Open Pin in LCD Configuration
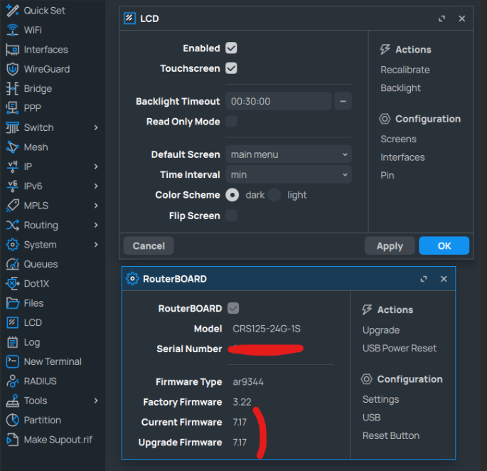Image resolution: width=487 pixels, height=471 pixels. click(x=387, y=175)
